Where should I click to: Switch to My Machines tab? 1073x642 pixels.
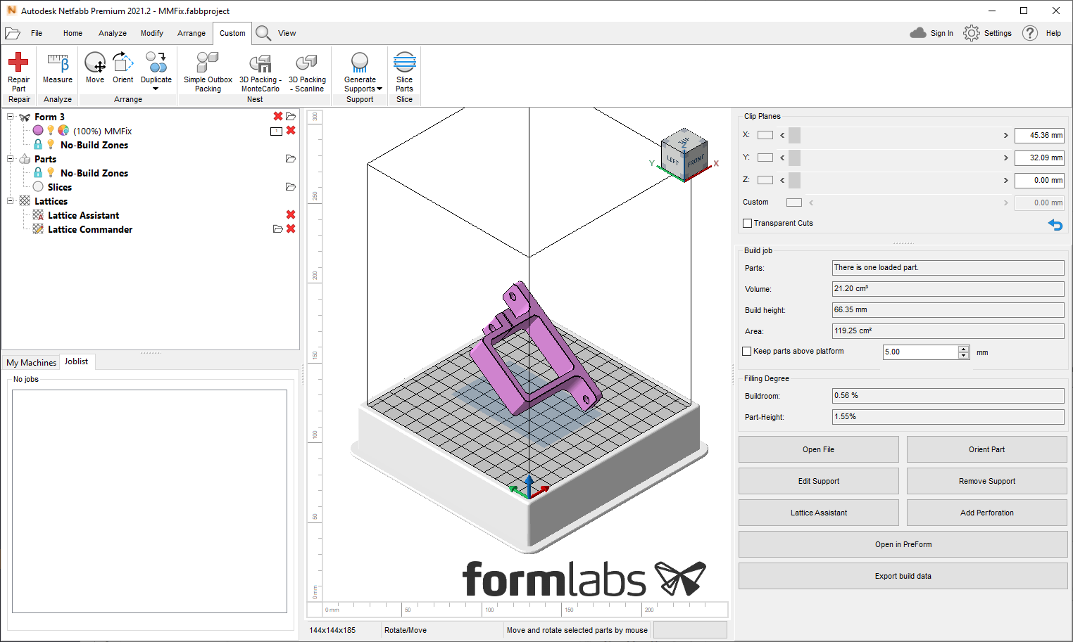(31, 362)
